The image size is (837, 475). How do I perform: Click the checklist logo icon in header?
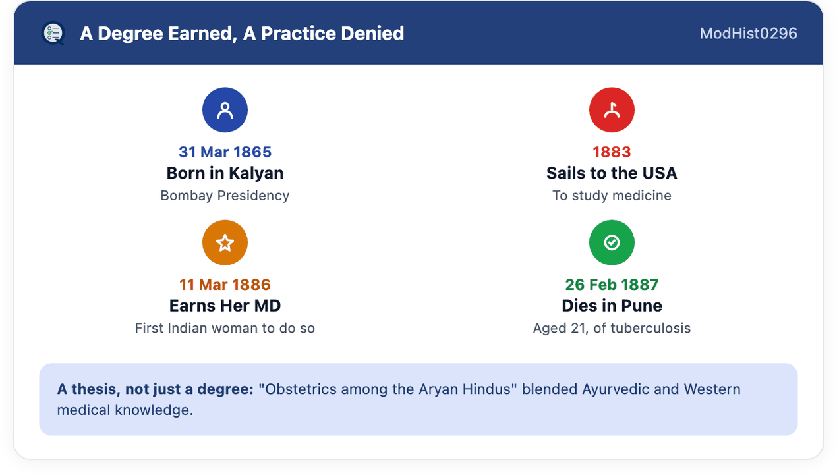53,33
